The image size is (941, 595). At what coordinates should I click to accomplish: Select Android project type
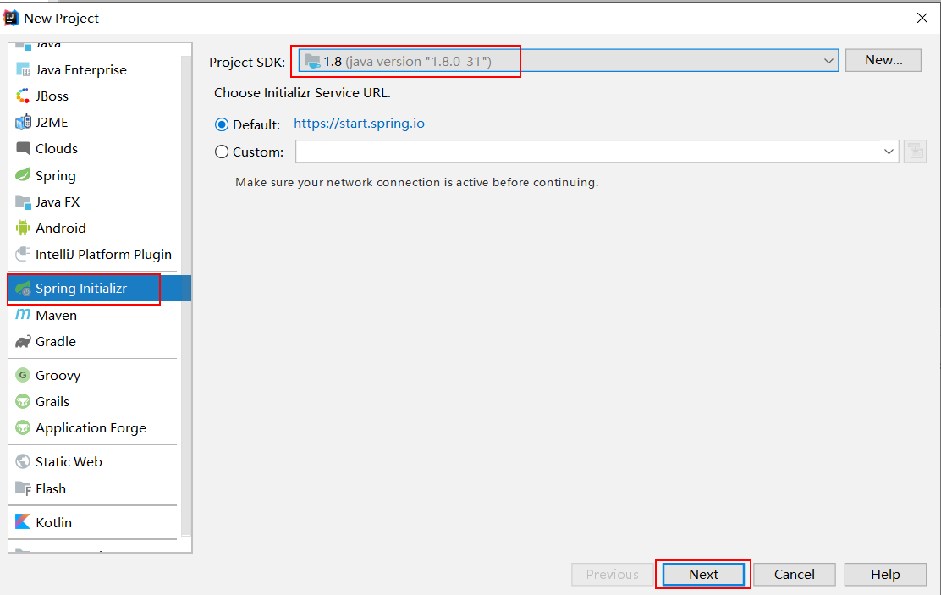point(61,229)
